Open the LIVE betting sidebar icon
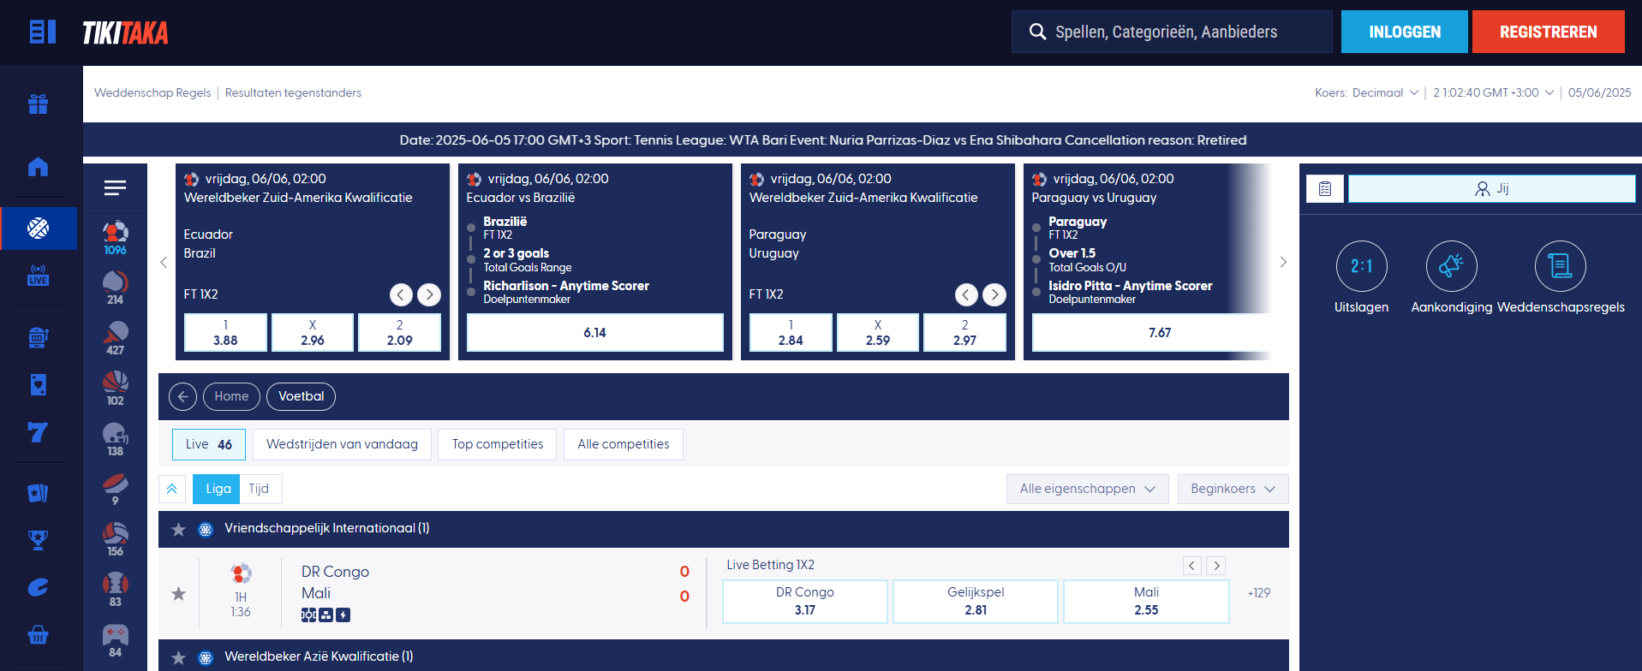This screenshot has height=671, width=1642. coord(38,275)
